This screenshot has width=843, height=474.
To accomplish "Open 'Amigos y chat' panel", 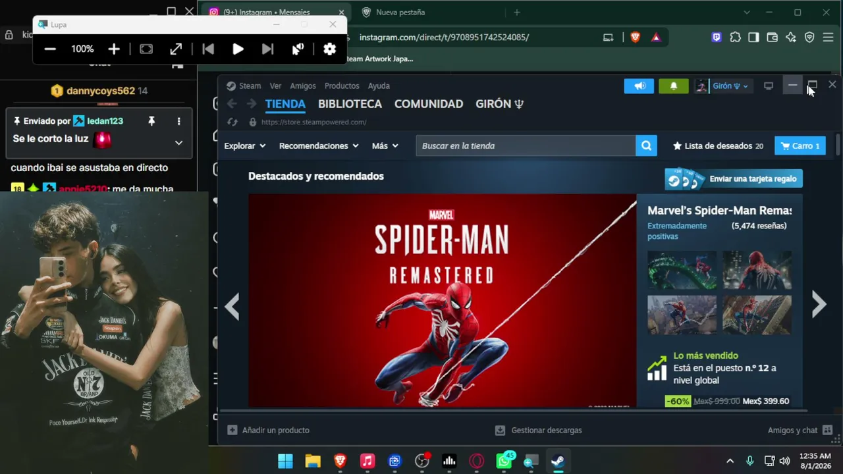I will tap(800, 430).
